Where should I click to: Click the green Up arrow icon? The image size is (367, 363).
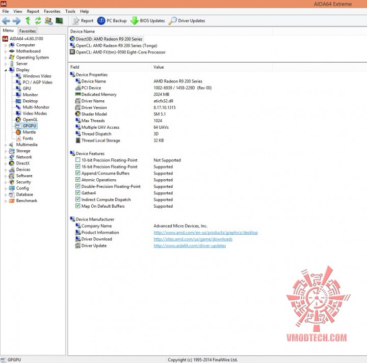point(28,21)
